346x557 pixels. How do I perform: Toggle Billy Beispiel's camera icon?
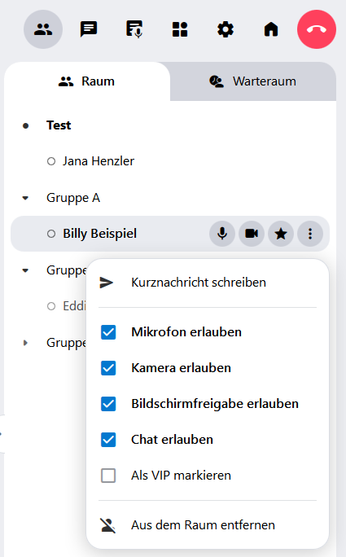[x=252, y=234]
